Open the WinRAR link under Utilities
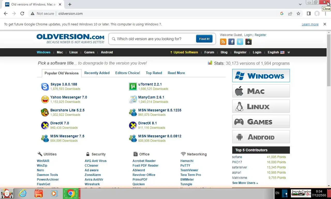This screenshot has height=199, width=331. pyautogui.click(x=43, y=161)
